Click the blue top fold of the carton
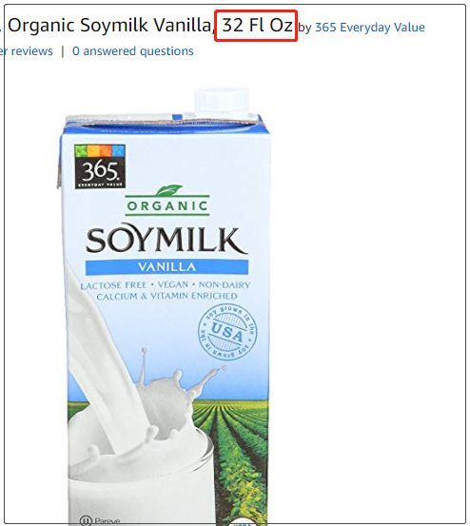 pos(165,124)
